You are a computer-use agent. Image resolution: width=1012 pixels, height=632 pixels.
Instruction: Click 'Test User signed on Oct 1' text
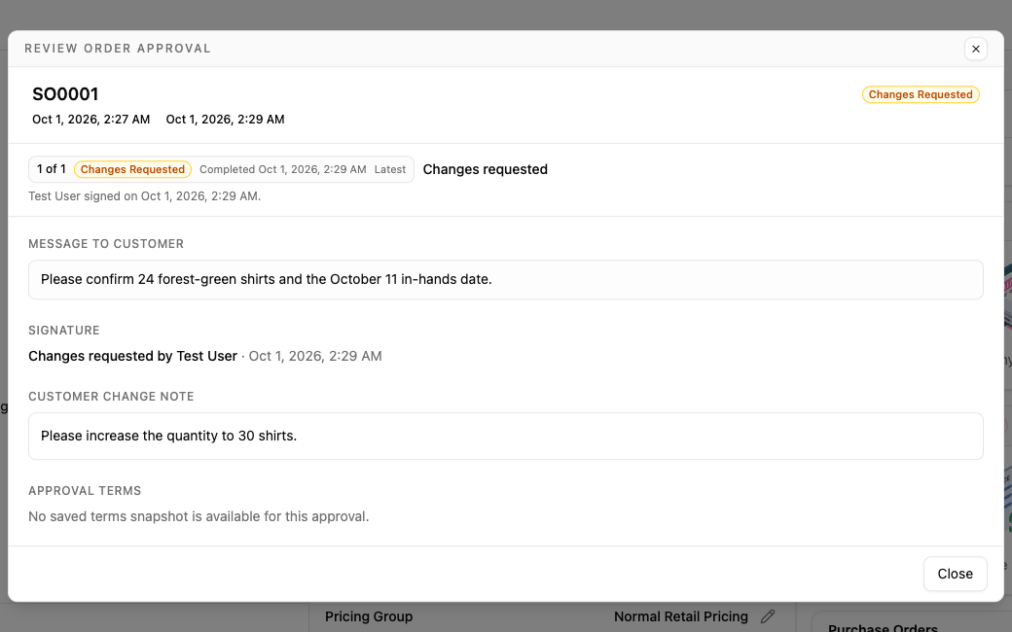[145, 196]
